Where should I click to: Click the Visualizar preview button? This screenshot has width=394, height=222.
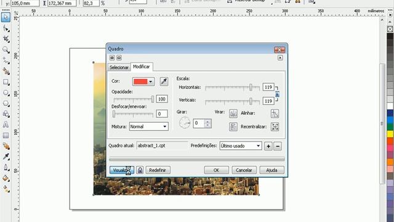(122, 170)
